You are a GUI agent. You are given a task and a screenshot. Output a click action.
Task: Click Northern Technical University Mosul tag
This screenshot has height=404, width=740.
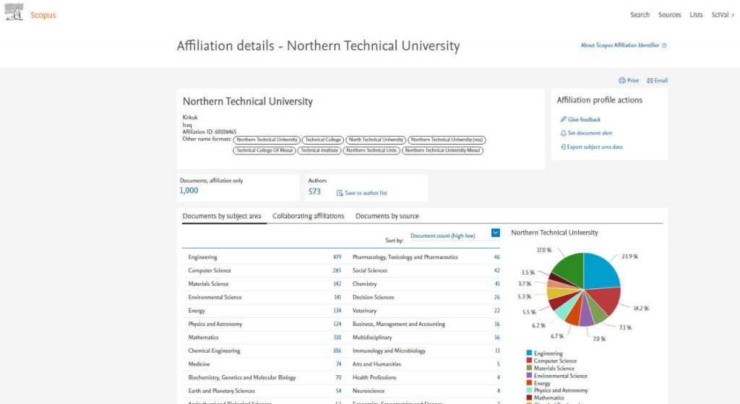(x=443, y=150)
